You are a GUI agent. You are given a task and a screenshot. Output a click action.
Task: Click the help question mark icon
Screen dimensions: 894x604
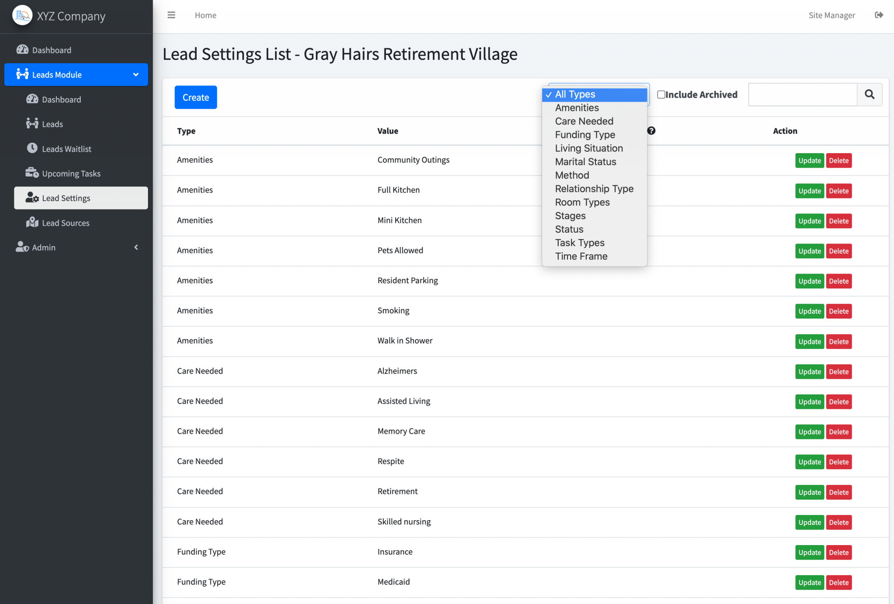tap(651, 130)
